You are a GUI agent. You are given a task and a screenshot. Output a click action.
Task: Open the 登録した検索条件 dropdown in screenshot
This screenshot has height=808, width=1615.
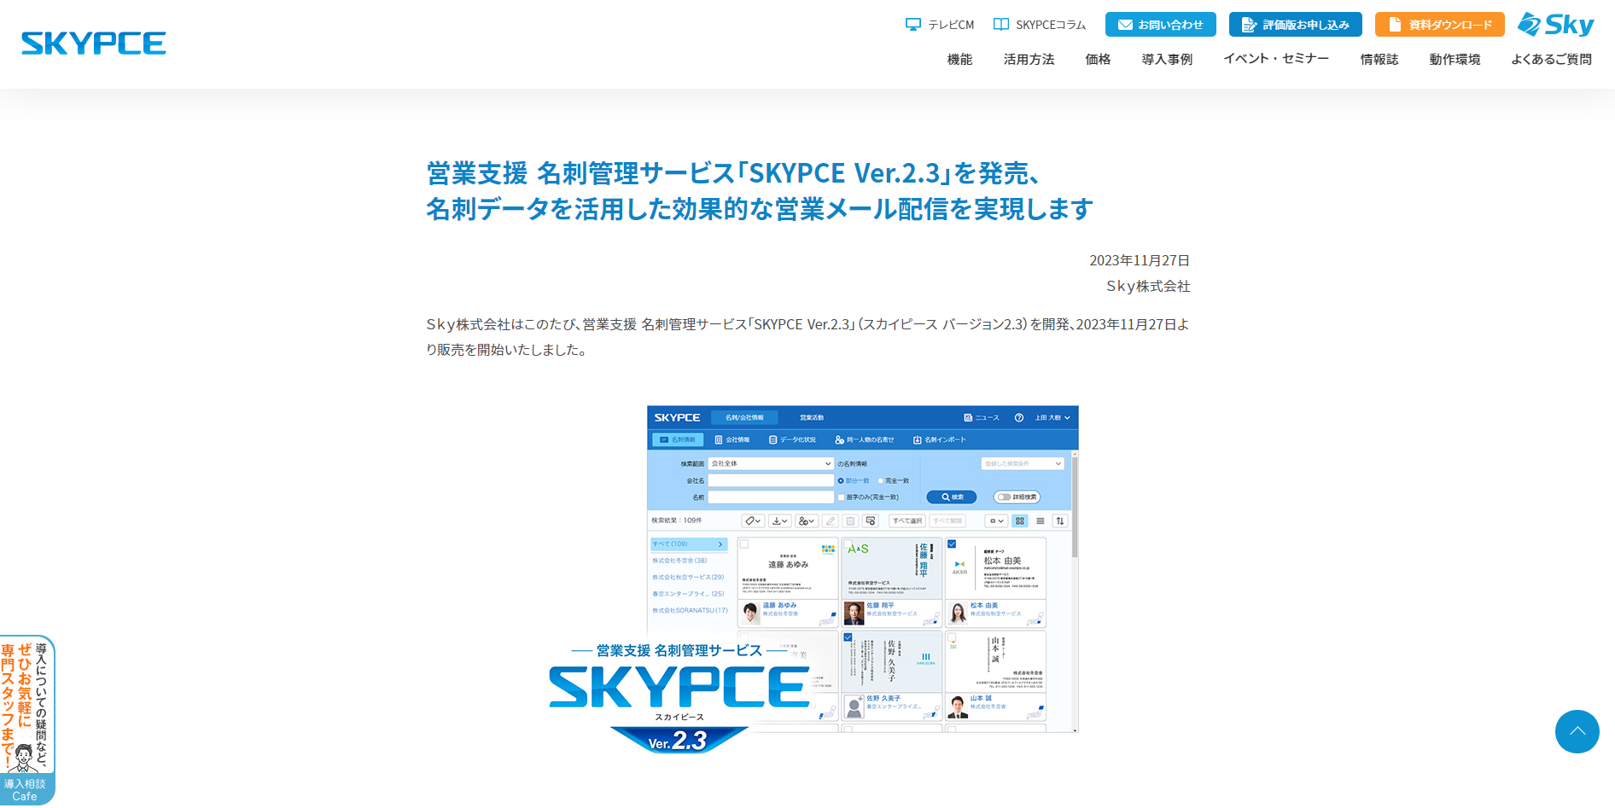click(x=1023, y=463)
